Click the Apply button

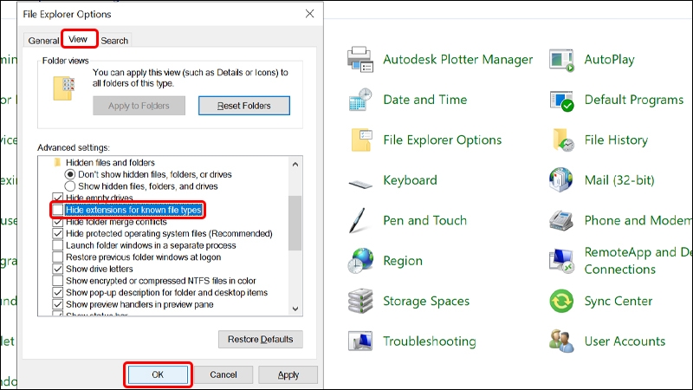pyautogui.click(x=288, y=375)
